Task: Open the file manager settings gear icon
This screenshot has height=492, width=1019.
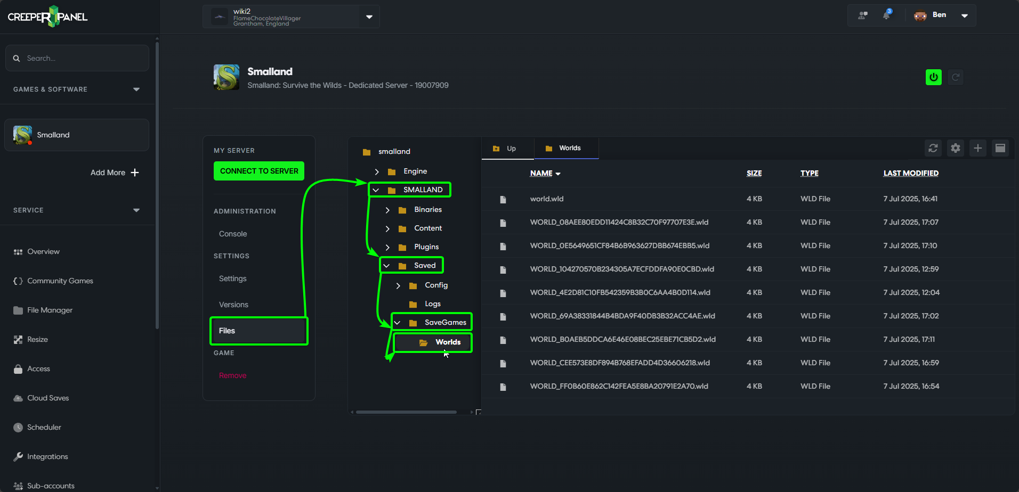Action: [x=956, y=148]
